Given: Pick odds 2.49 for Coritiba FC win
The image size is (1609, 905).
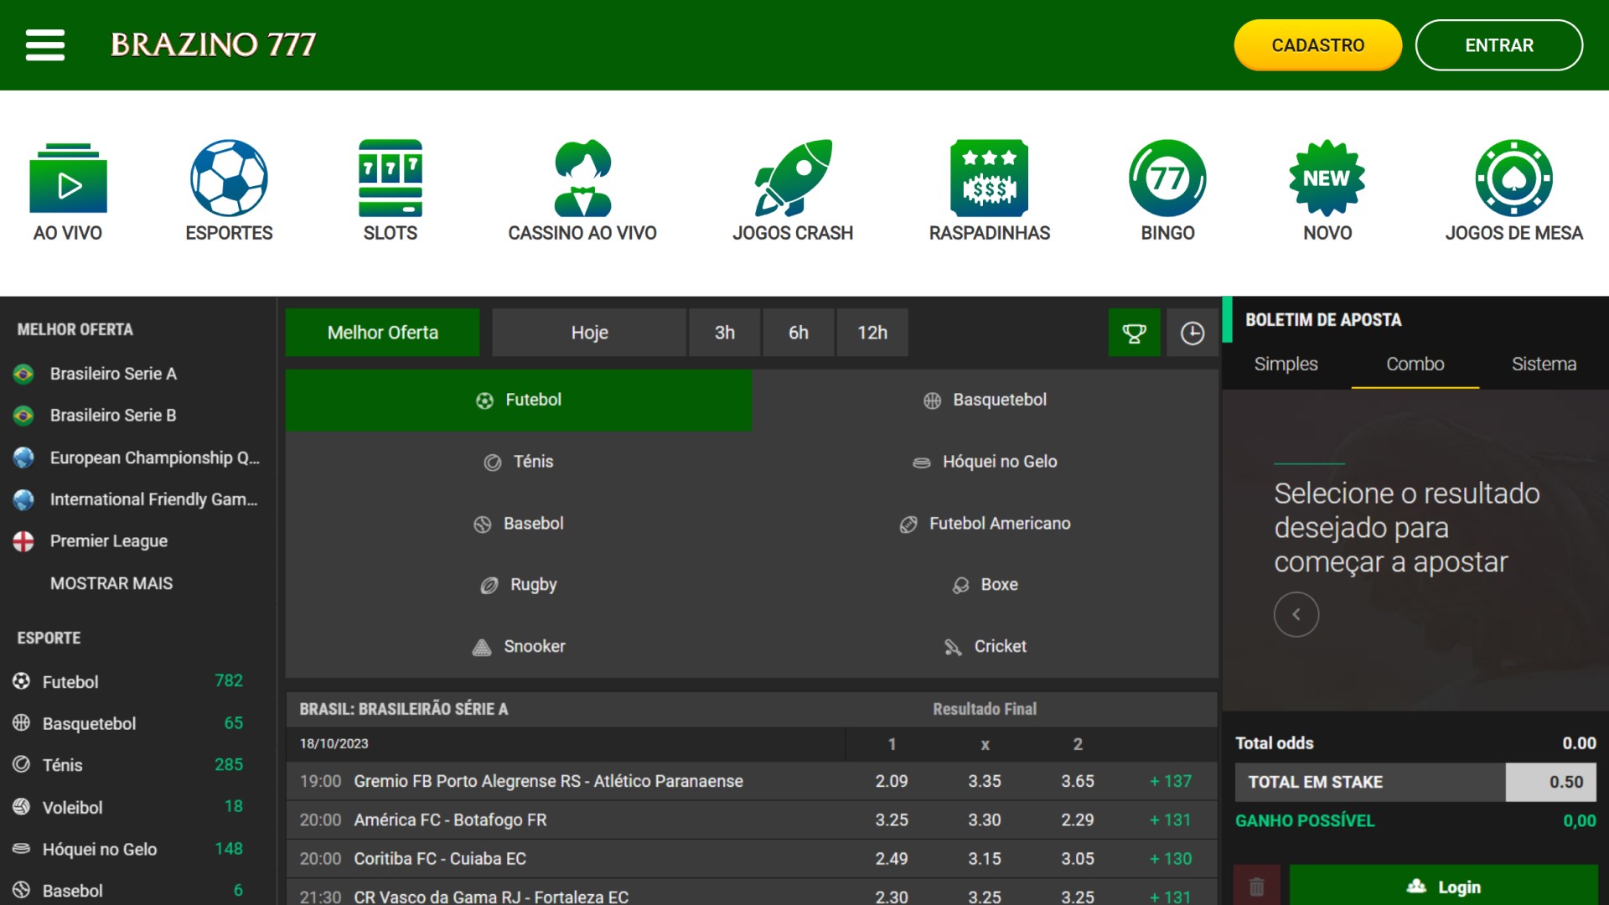Looking at the screenshot, I should click(892, 858).
